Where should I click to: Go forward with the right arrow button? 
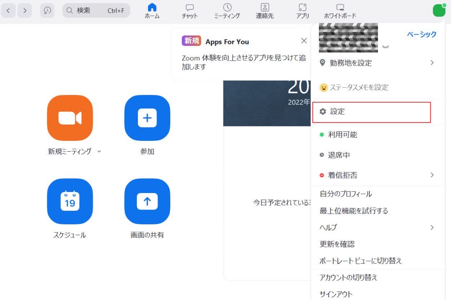25,10
